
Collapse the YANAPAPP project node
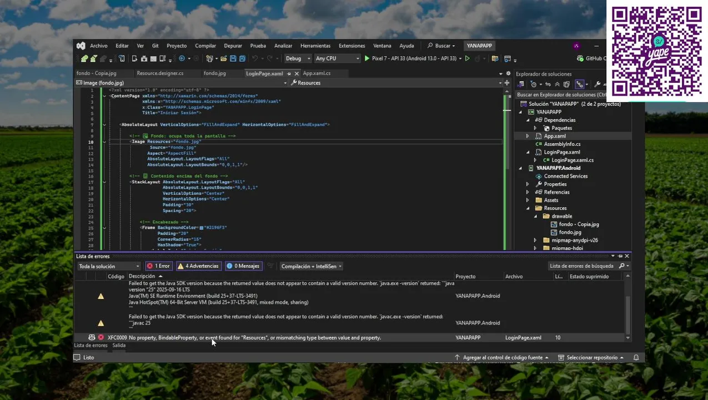520,112
